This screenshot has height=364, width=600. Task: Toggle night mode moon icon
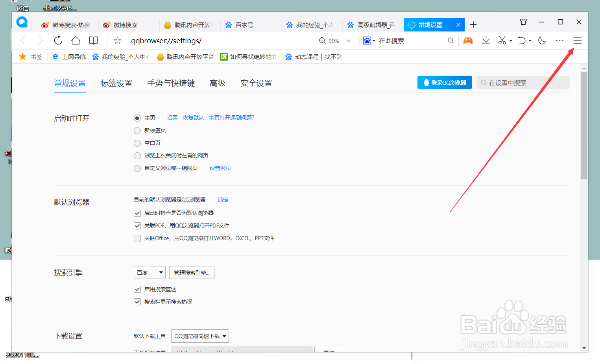(x=542, y=41)
